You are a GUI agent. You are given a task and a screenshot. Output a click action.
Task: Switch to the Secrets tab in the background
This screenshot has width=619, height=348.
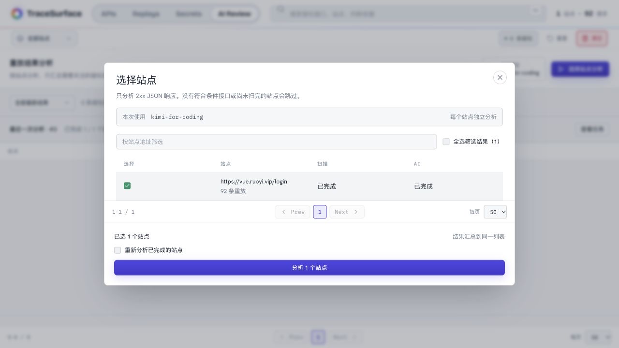189,14
